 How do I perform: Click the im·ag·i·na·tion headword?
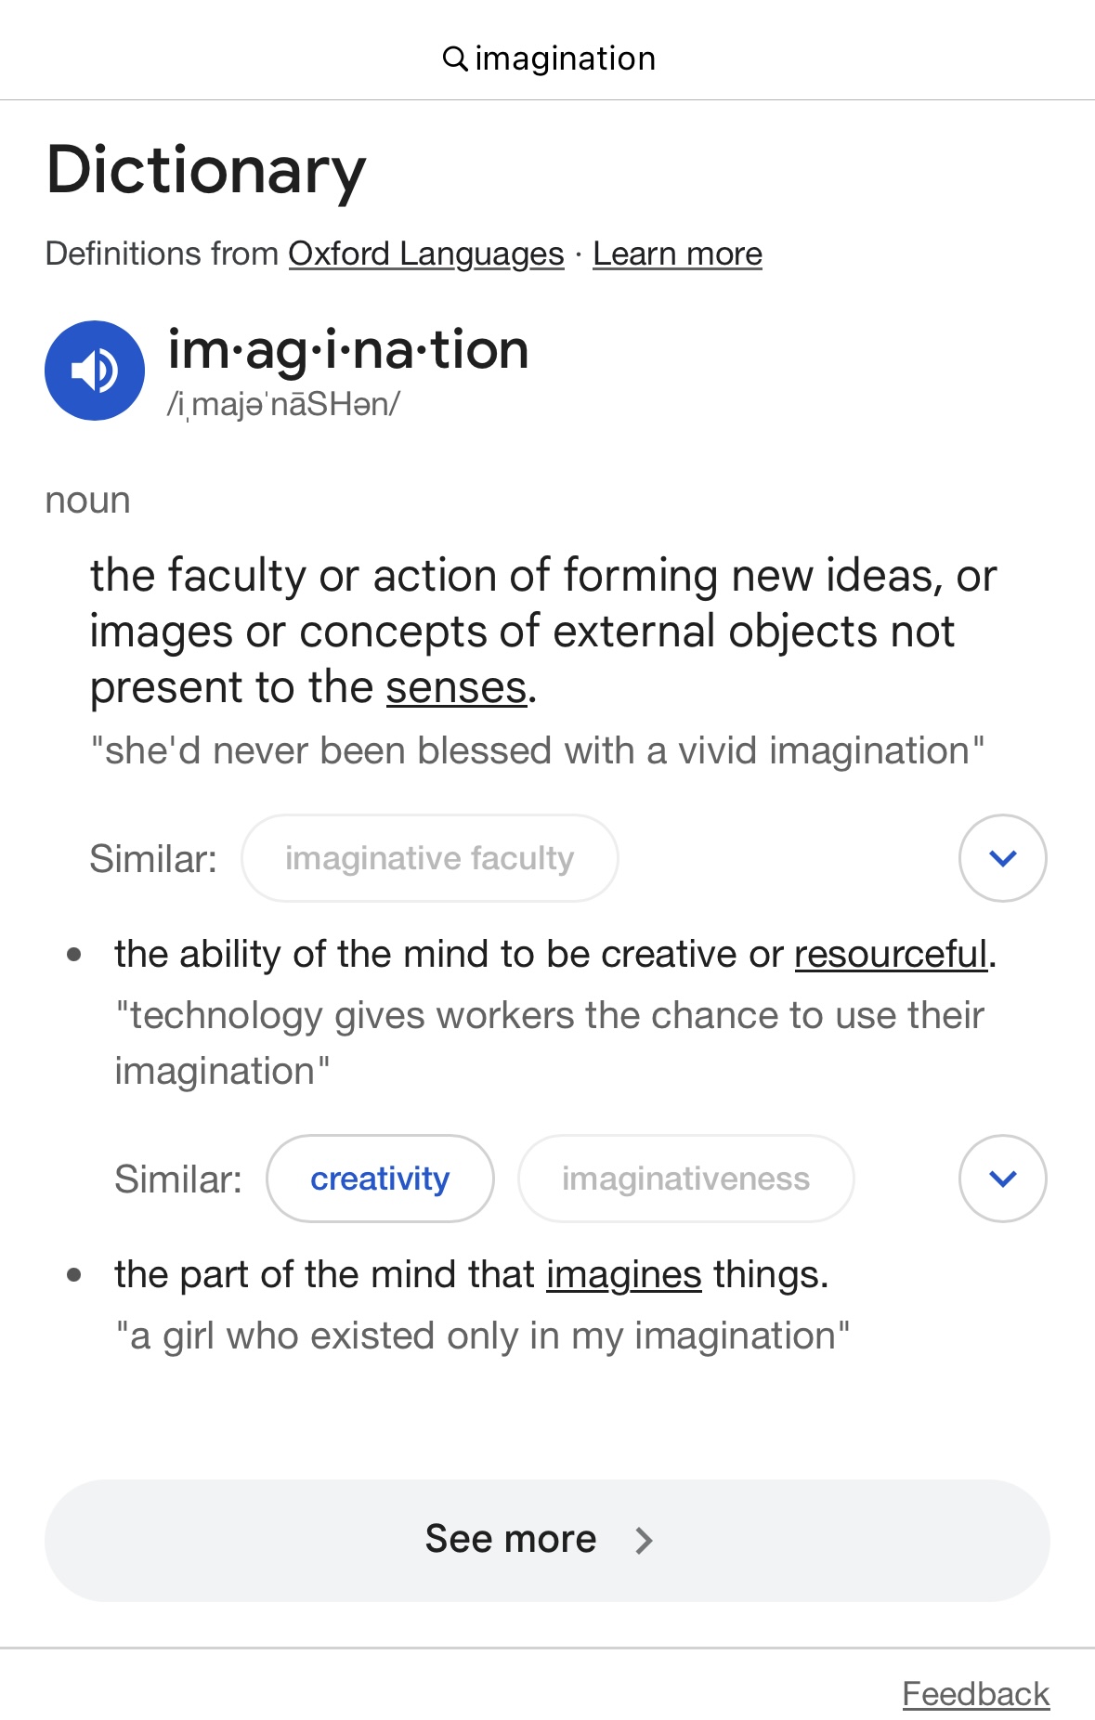(x=348, y=350)
